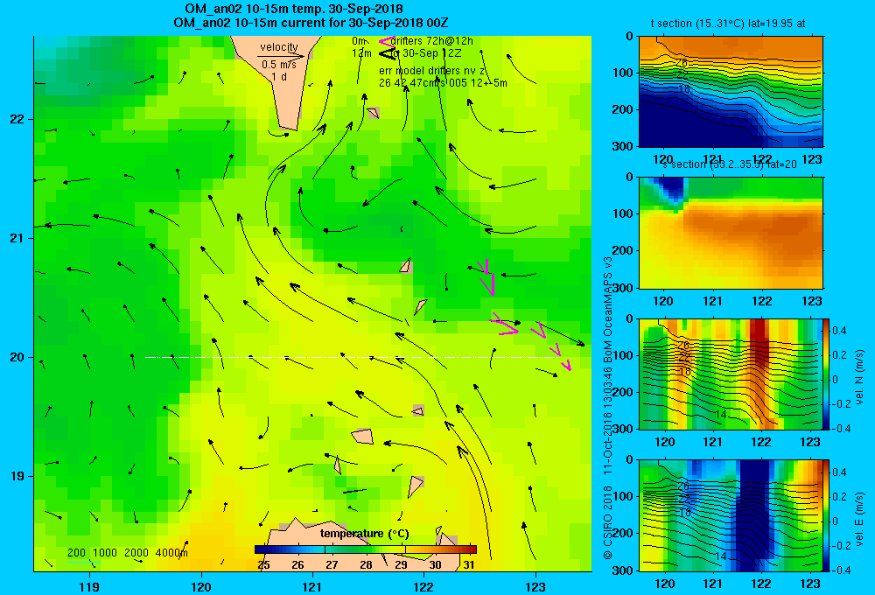
Task: Click the title 'OM_an02 10-15m temp. 30-Sep-2018'
Action: point(293,9)
